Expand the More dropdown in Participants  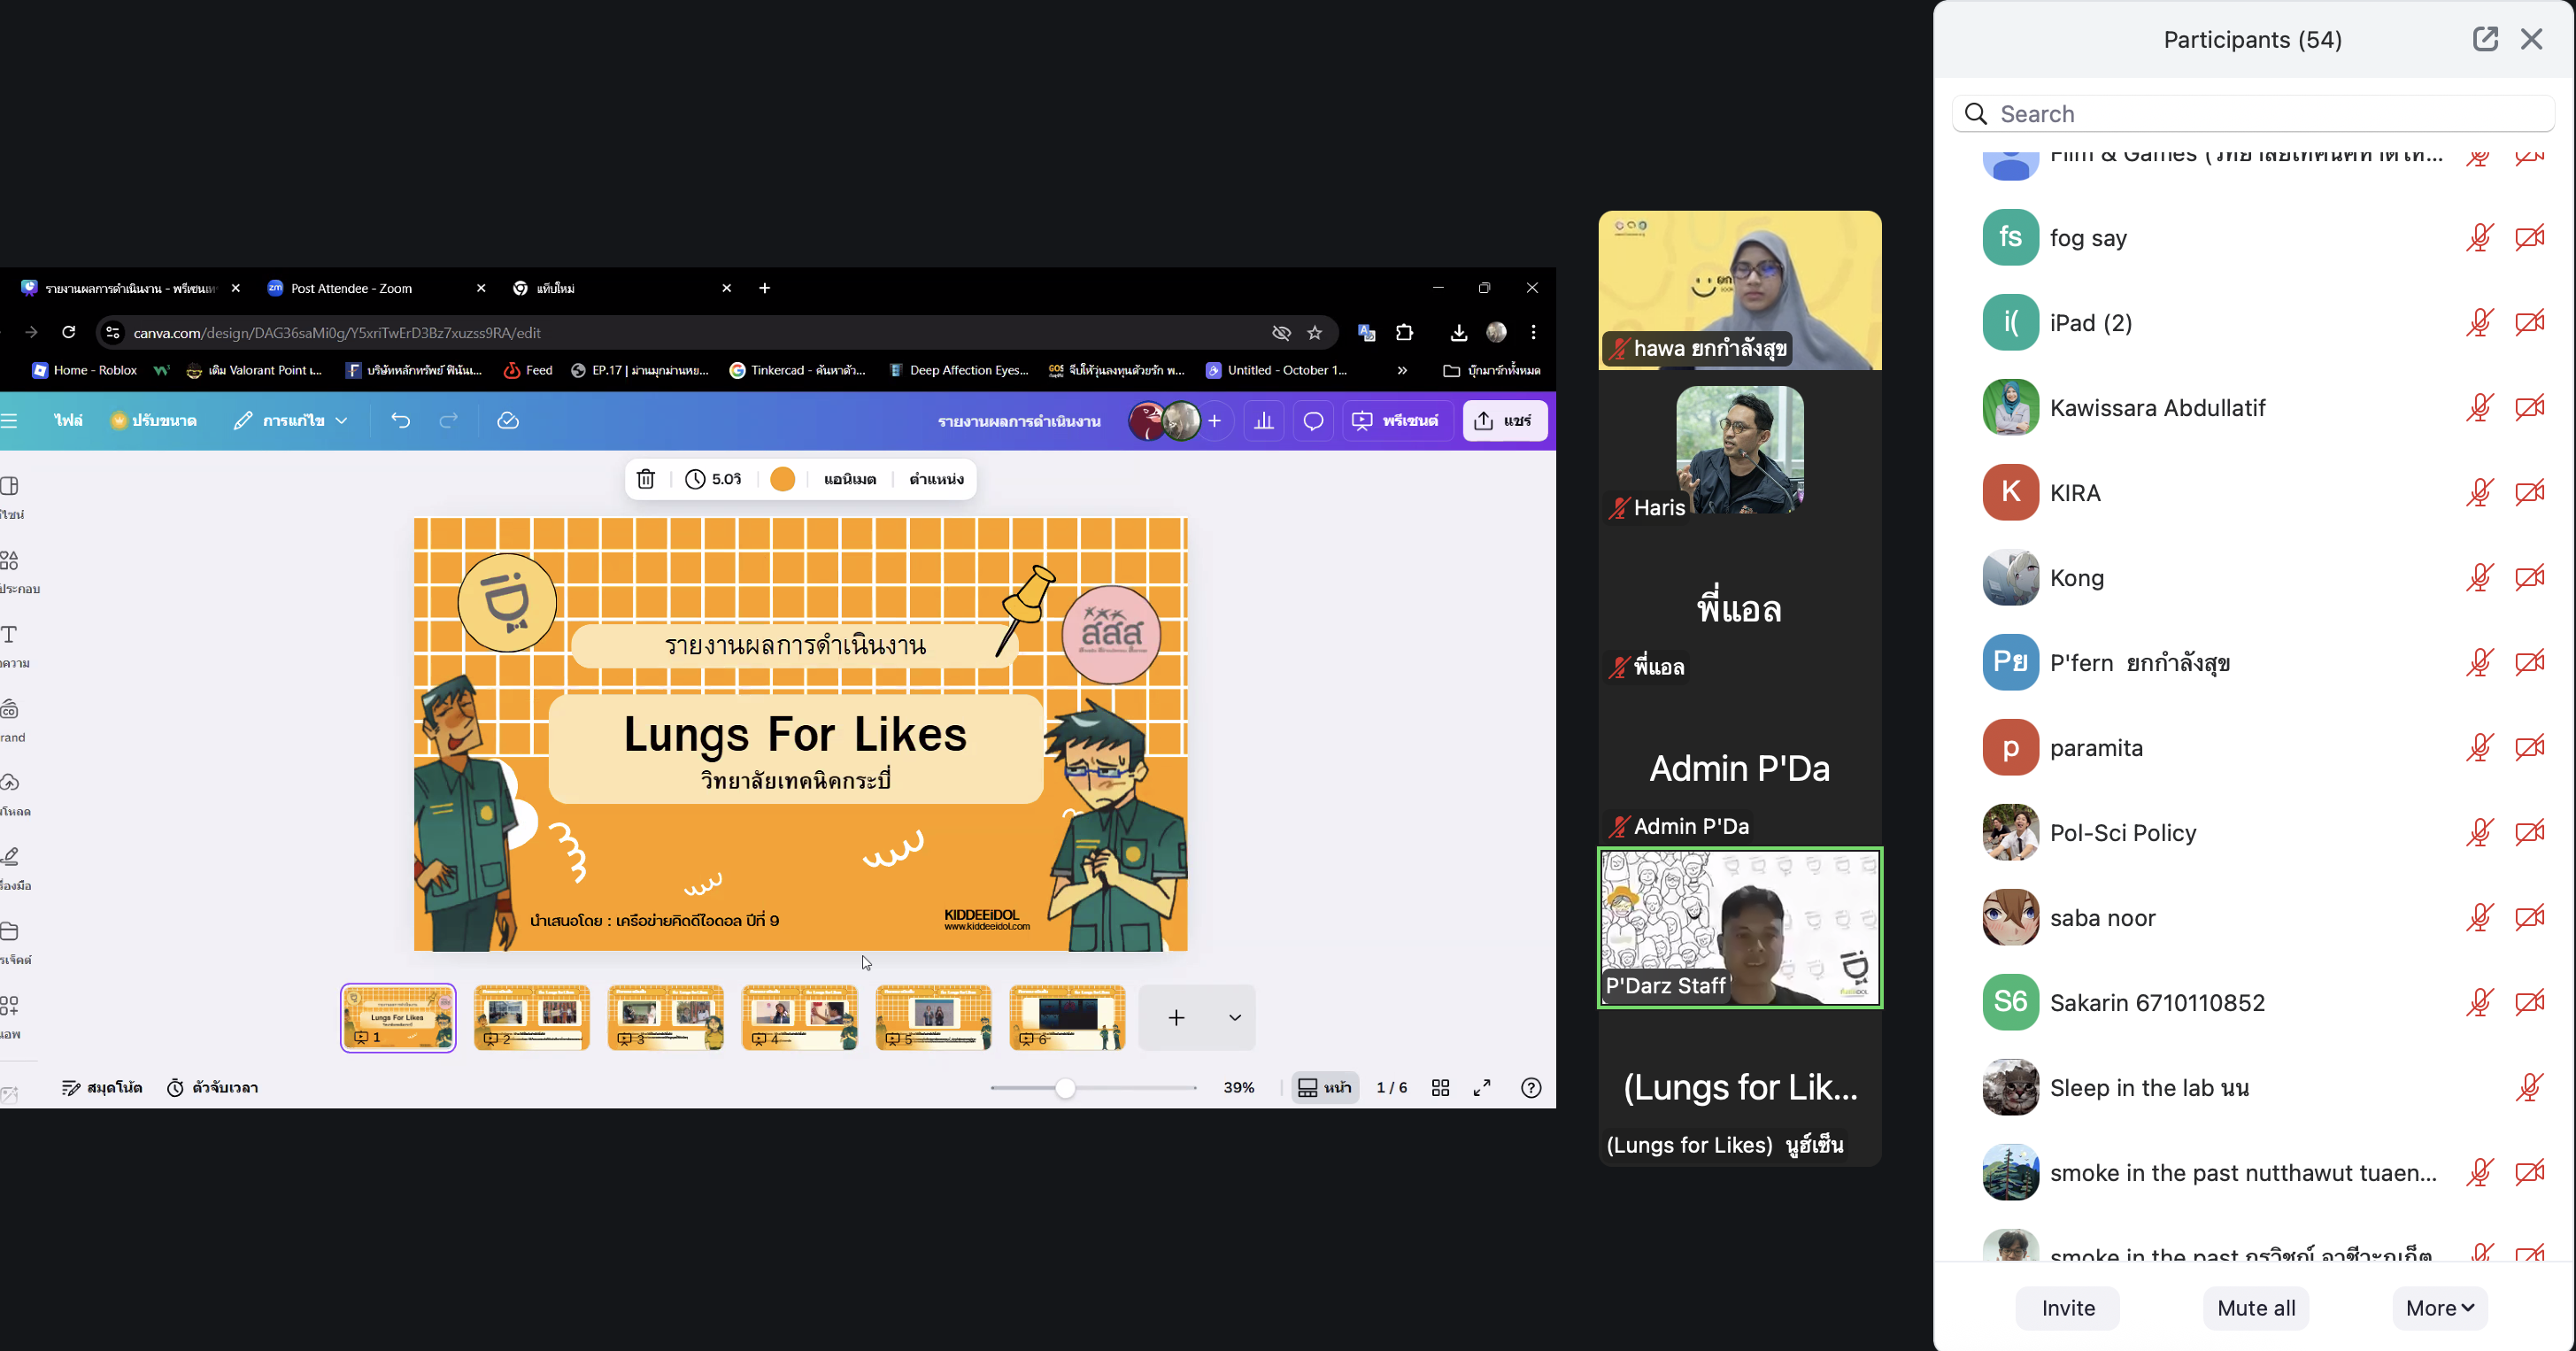(x=2439, y=1308)
